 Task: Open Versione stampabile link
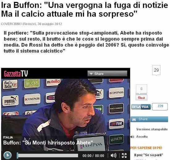coord(152,129)
